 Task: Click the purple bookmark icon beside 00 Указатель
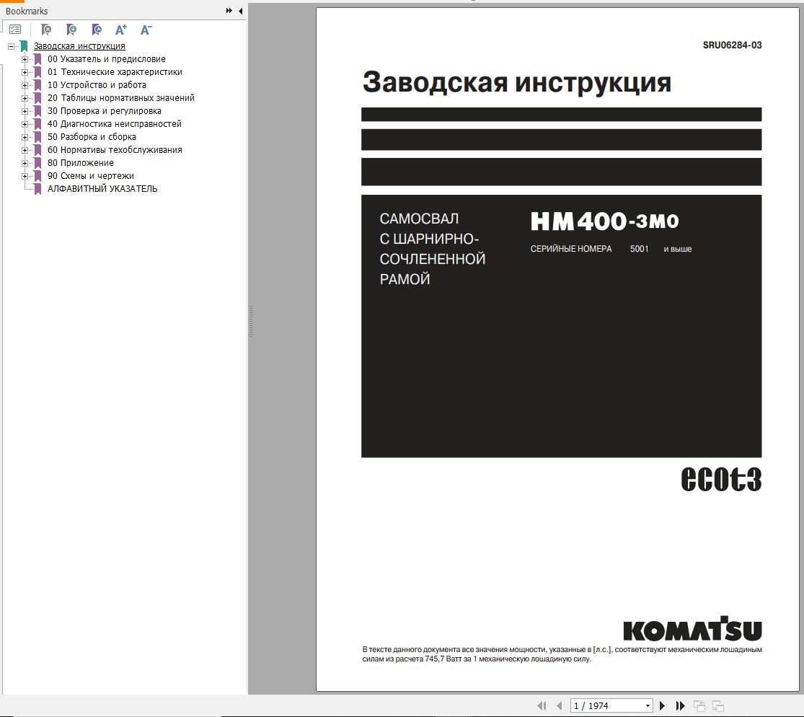(37, 59)
